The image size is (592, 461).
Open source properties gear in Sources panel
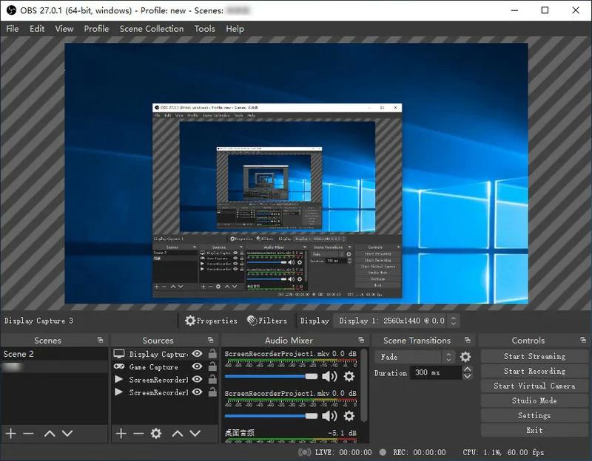(155, 434)
